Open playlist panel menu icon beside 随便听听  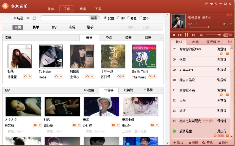click(230, 41)
